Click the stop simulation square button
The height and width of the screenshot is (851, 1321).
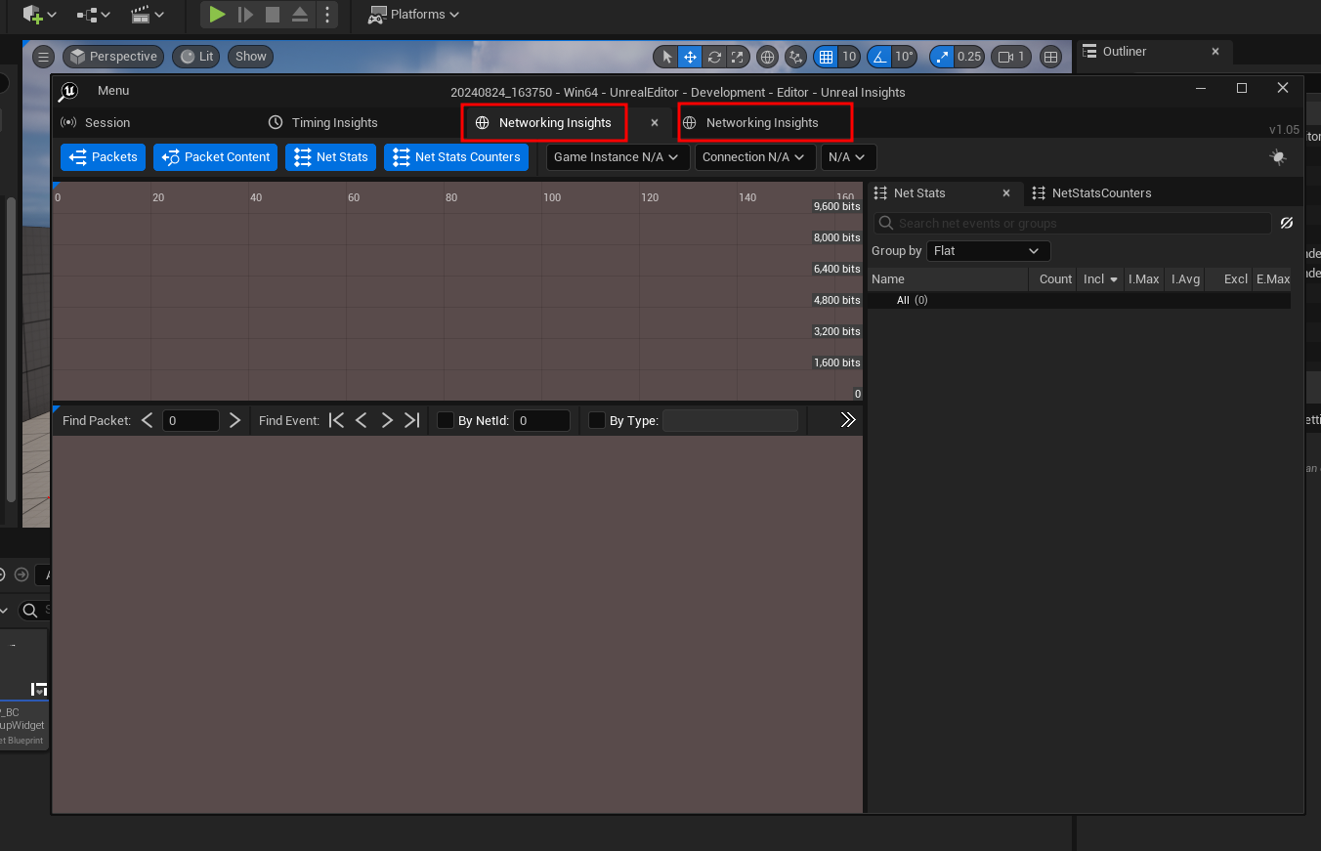click(273, 15)
